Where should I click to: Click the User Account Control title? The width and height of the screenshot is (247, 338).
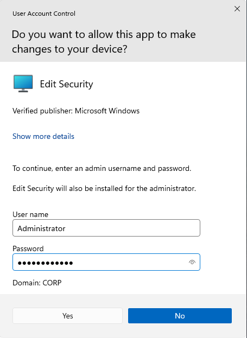click(x=44, y=14)
